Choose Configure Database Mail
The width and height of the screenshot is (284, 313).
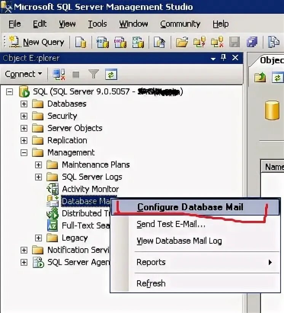pos(195,207)
